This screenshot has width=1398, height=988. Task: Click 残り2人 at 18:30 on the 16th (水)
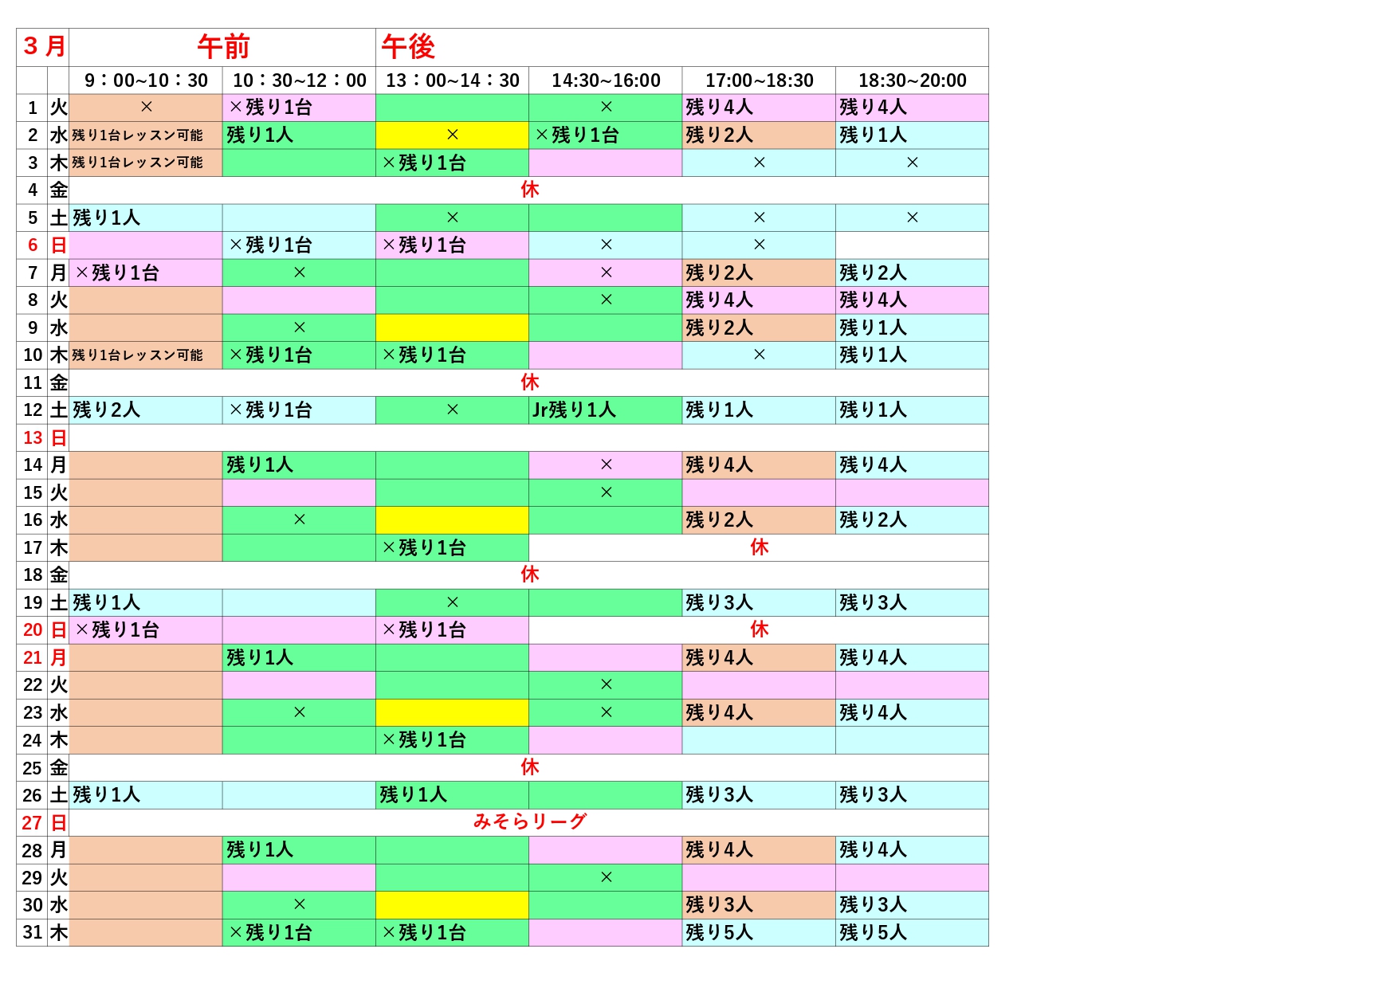(x=873, y=520)
